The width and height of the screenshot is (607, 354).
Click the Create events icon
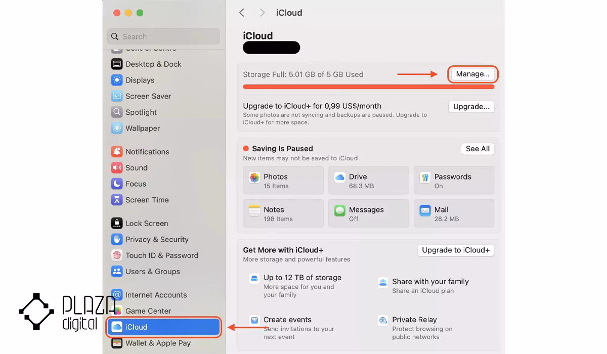(254, 321)
